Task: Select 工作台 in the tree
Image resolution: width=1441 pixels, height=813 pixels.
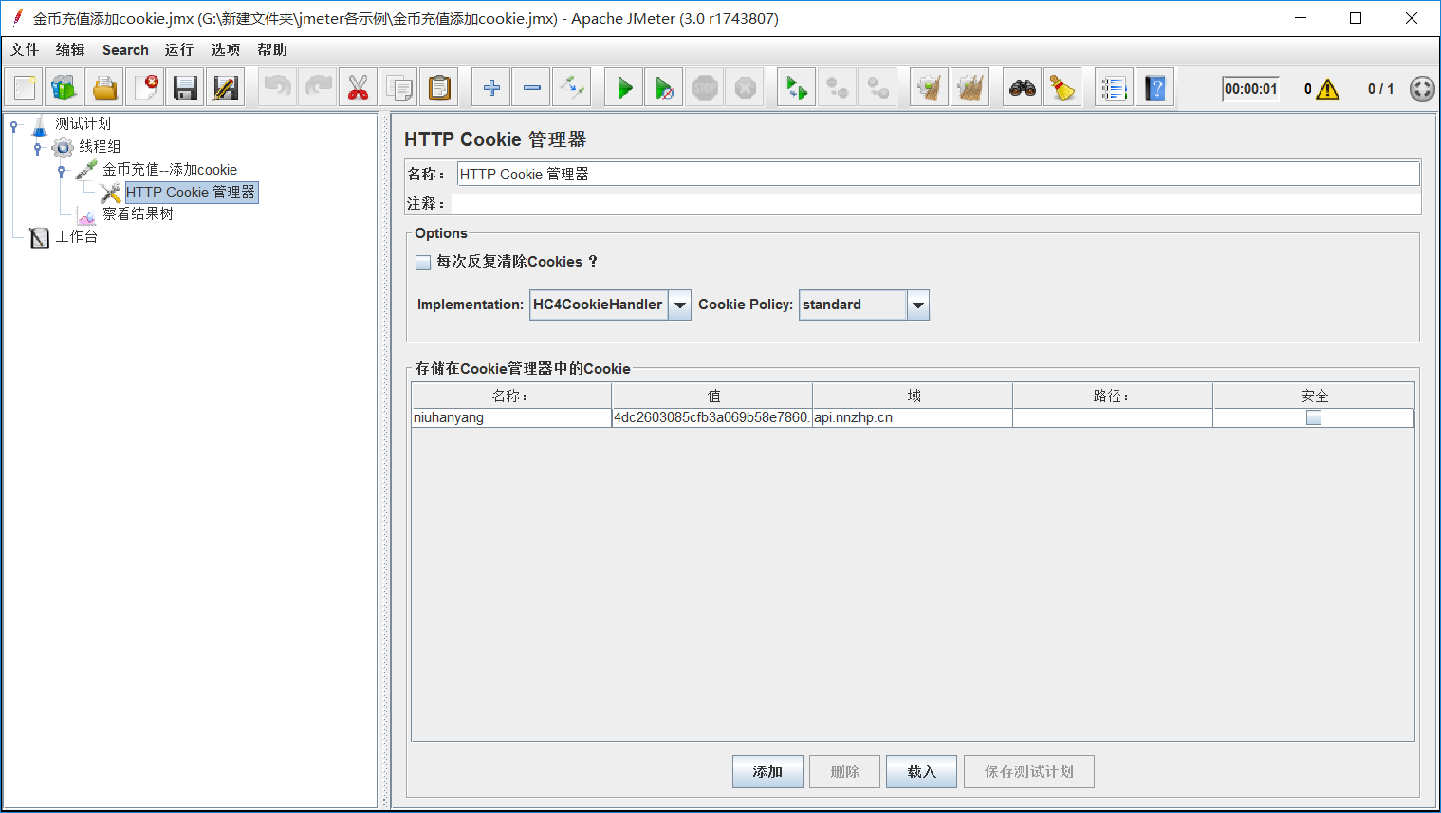Action: [76, 236]
